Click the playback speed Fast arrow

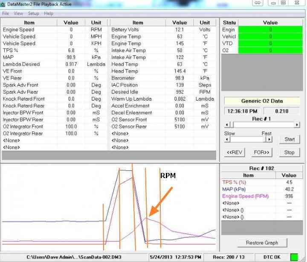pyautogui.click(x=269, y=139)
